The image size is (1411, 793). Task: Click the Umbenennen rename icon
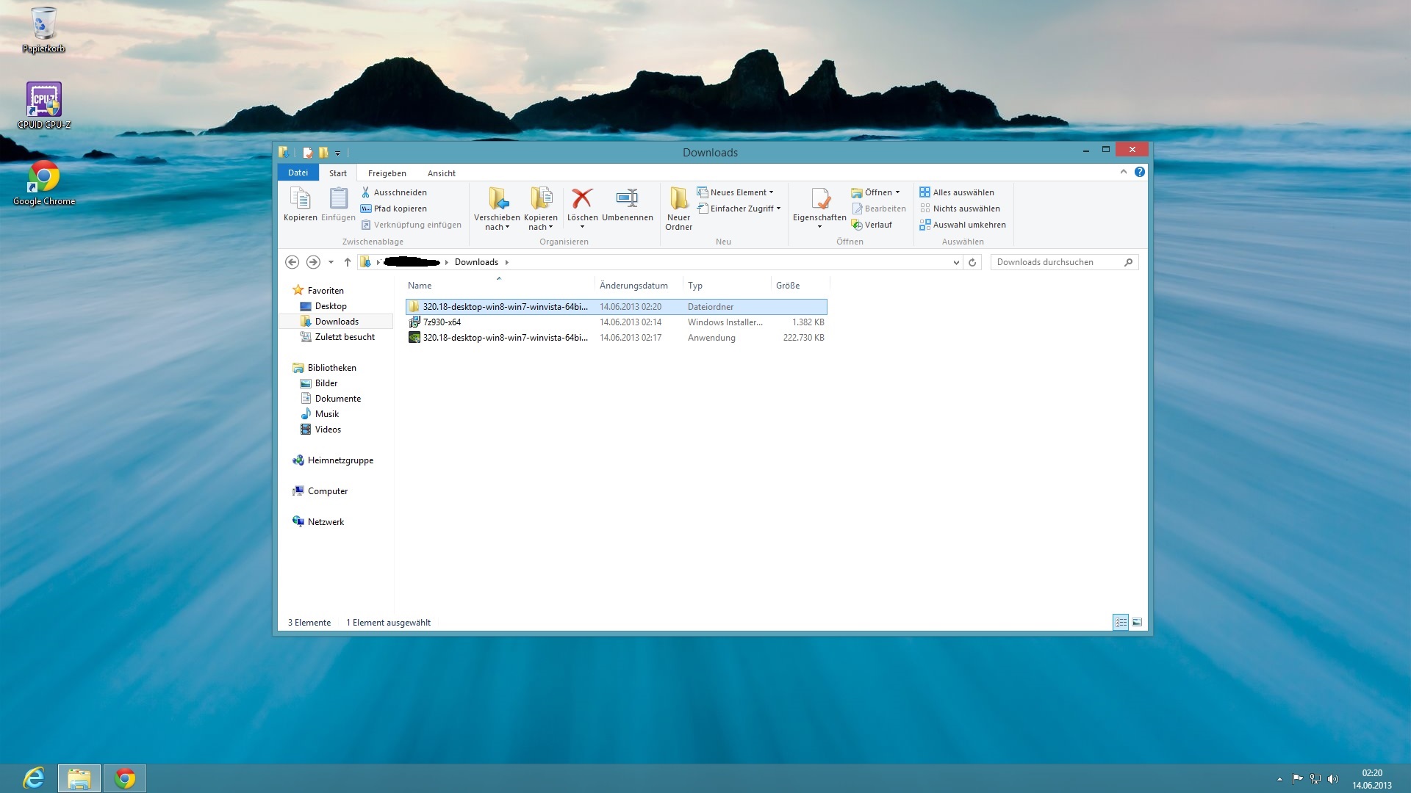627,198
